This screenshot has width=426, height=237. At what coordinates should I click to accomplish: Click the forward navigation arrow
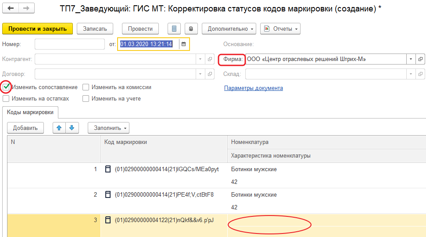[x=26, y=9]
